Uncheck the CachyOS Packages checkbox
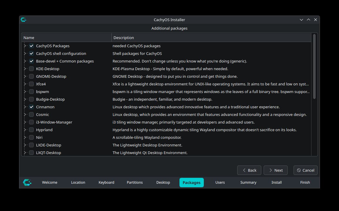The height and width of the screenshot is (211, 339). (31, 46)
